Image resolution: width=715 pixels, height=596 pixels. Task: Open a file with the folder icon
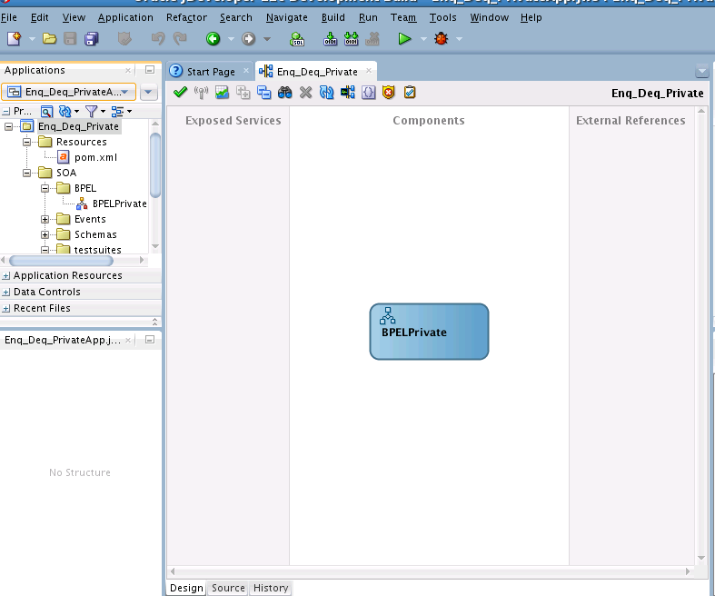click(x=49, y=39)
